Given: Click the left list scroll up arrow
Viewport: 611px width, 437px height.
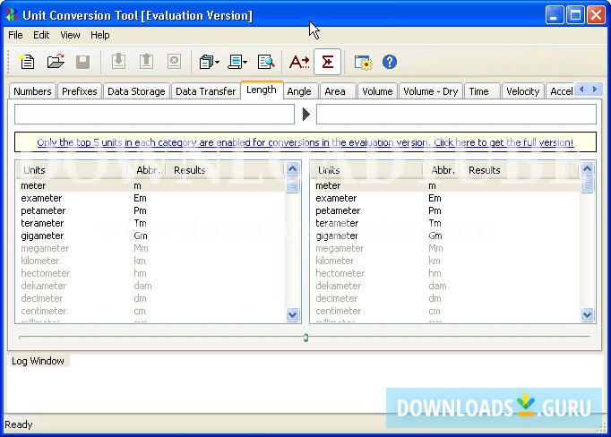Looking at the screenshot, I should pos(293,168).
